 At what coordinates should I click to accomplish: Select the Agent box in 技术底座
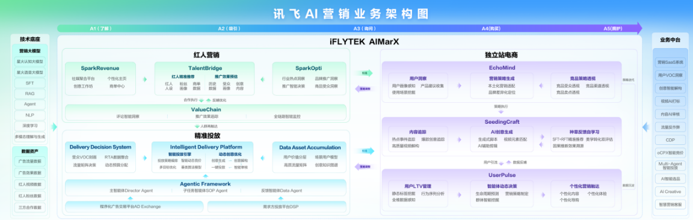30,104
